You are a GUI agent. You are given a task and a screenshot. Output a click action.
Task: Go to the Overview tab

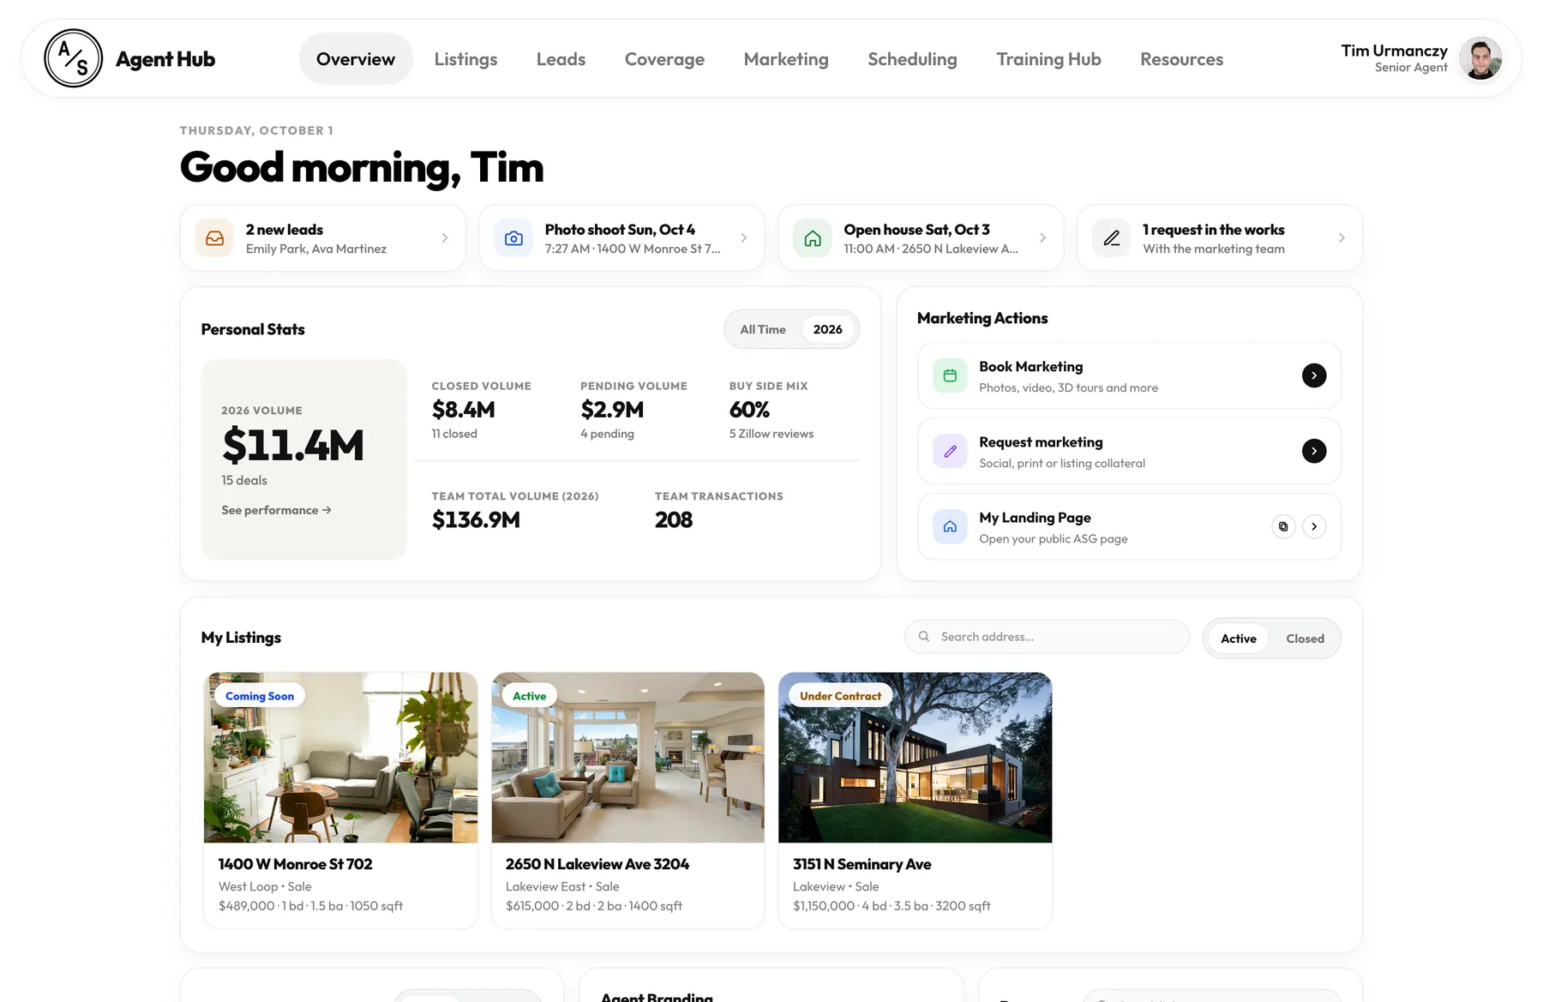pos(356,58)
